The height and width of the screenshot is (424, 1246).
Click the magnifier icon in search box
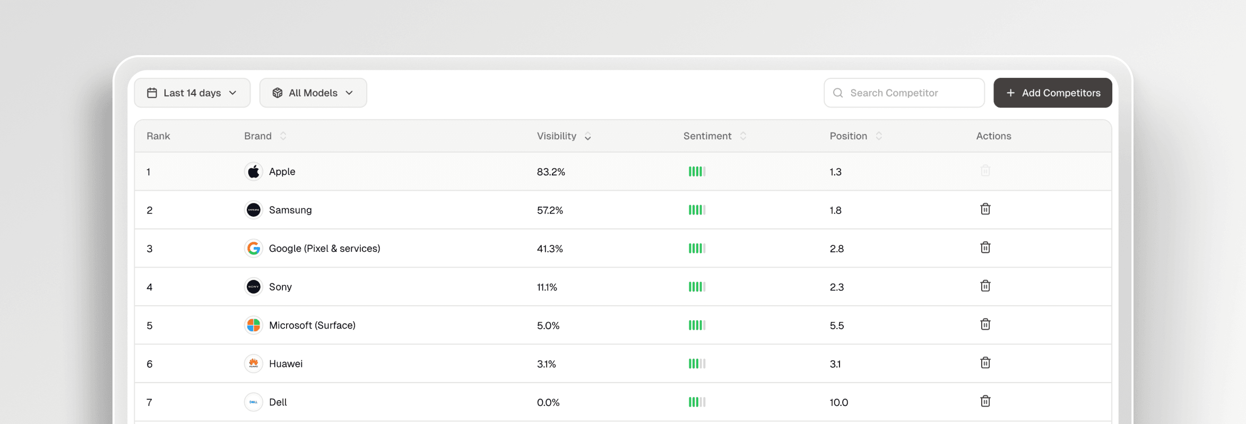(x=838, y=93)
